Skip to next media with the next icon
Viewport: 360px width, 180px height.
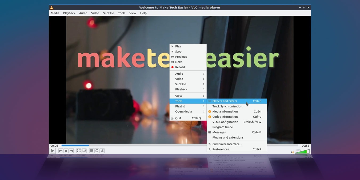click(71, 151)
